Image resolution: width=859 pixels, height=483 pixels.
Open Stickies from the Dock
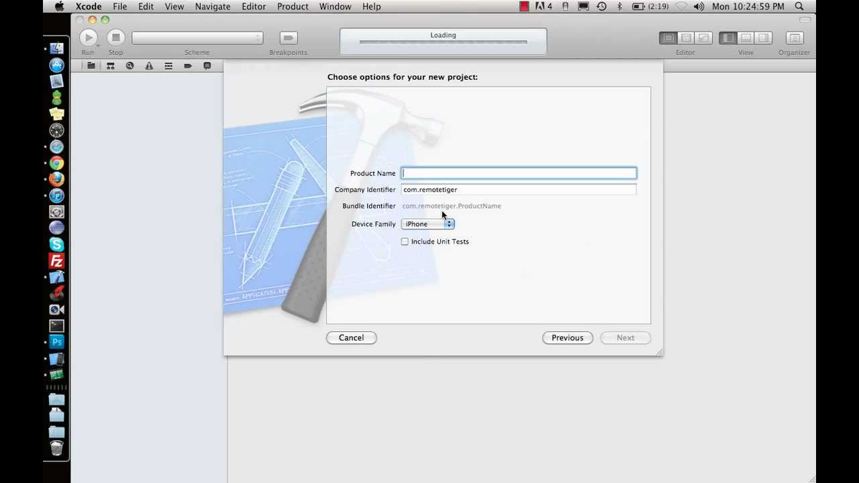[57, 114]
